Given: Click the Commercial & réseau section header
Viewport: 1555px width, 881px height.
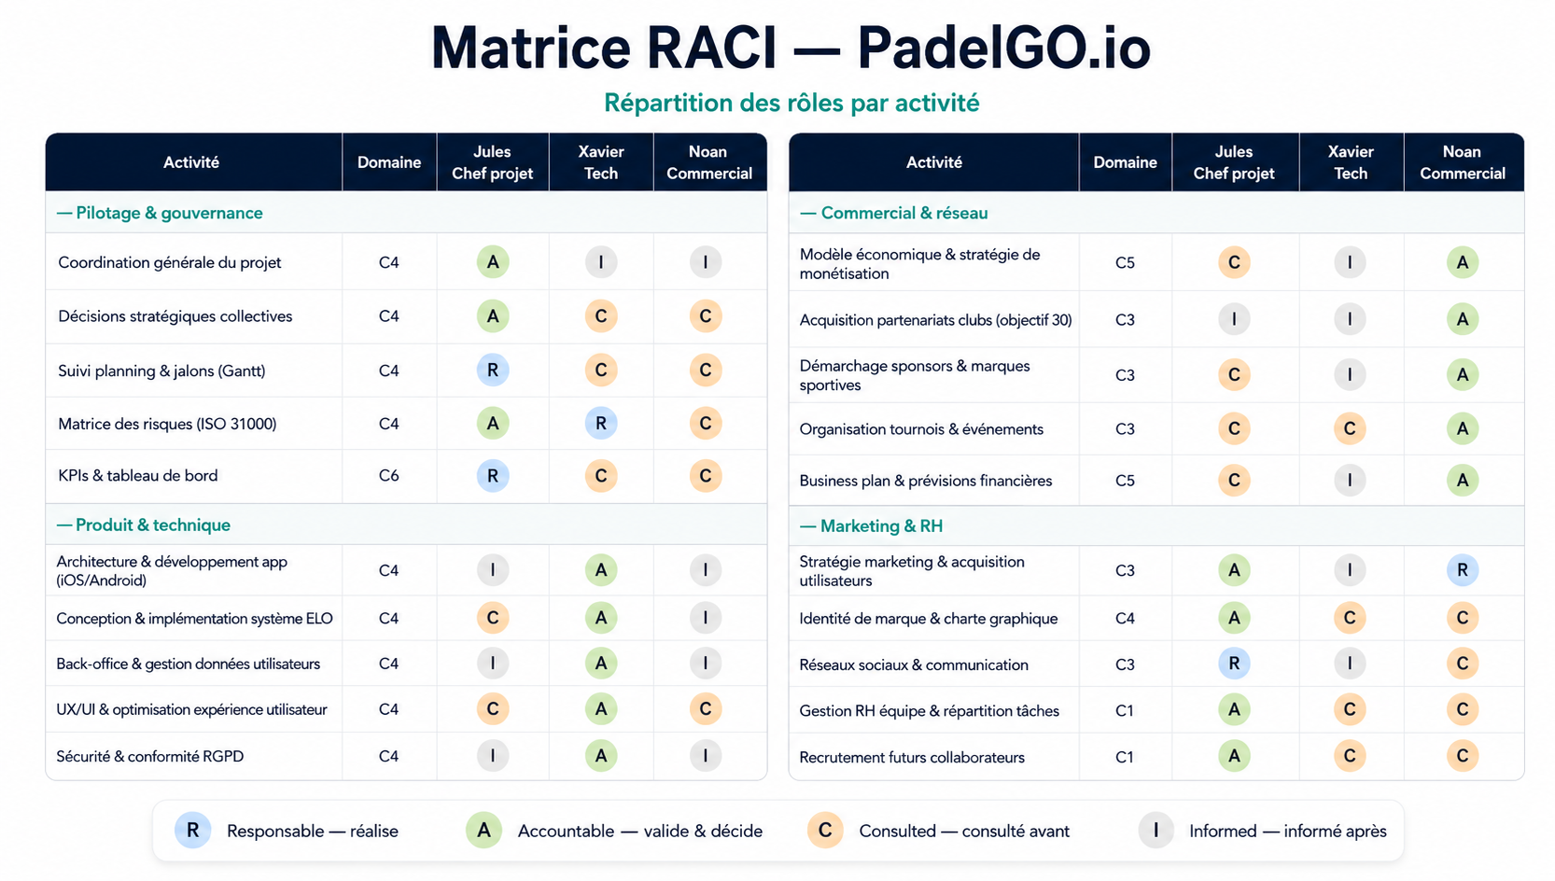Looking at the screenshot, I should pos(1156,213).
